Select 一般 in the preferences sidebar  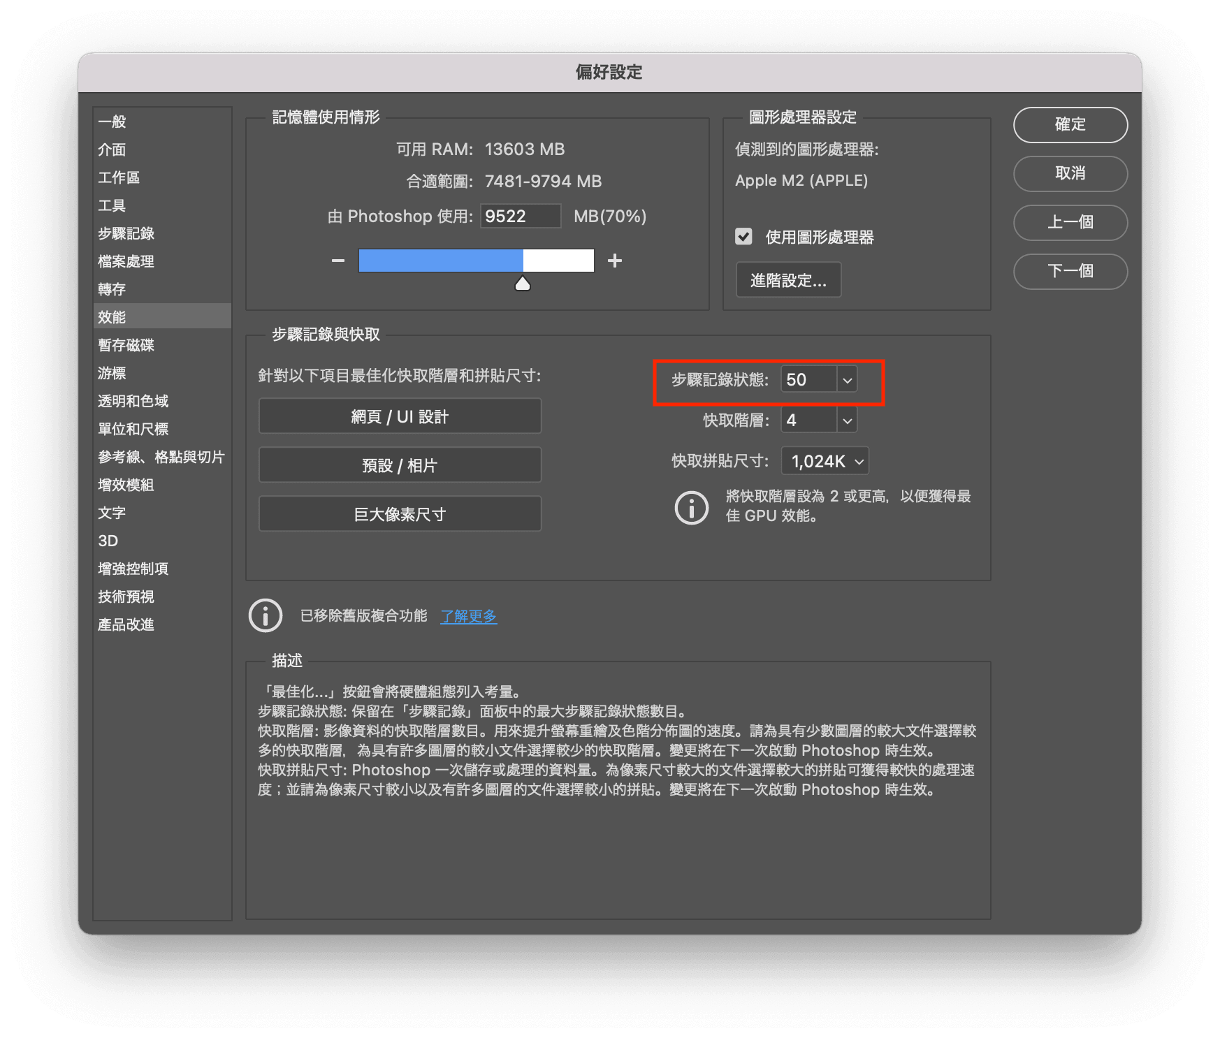point(162,122)
